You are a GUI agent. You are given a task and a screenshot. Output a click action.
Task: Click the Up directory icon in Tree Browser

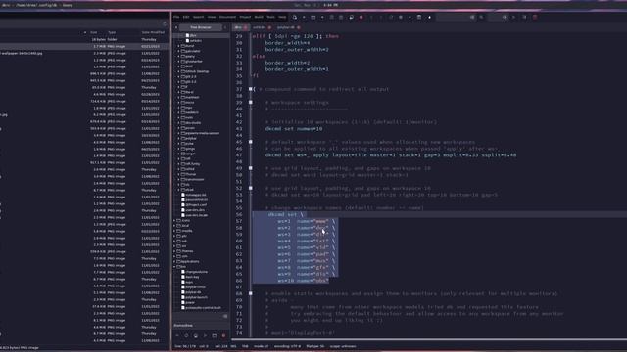(x=177, y=335)
